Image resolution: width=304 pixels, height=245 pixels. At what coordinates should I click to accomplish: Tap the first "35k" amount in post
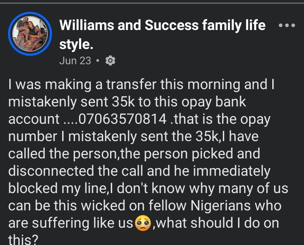123,102
